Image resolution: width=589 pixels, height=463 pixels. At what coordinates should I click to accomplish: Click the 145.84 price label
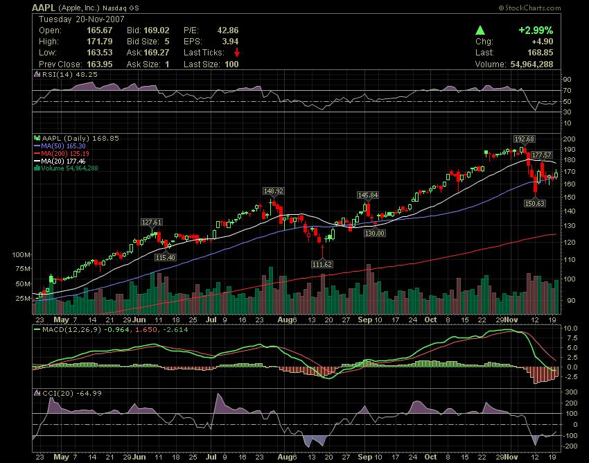tap(368, 195)
